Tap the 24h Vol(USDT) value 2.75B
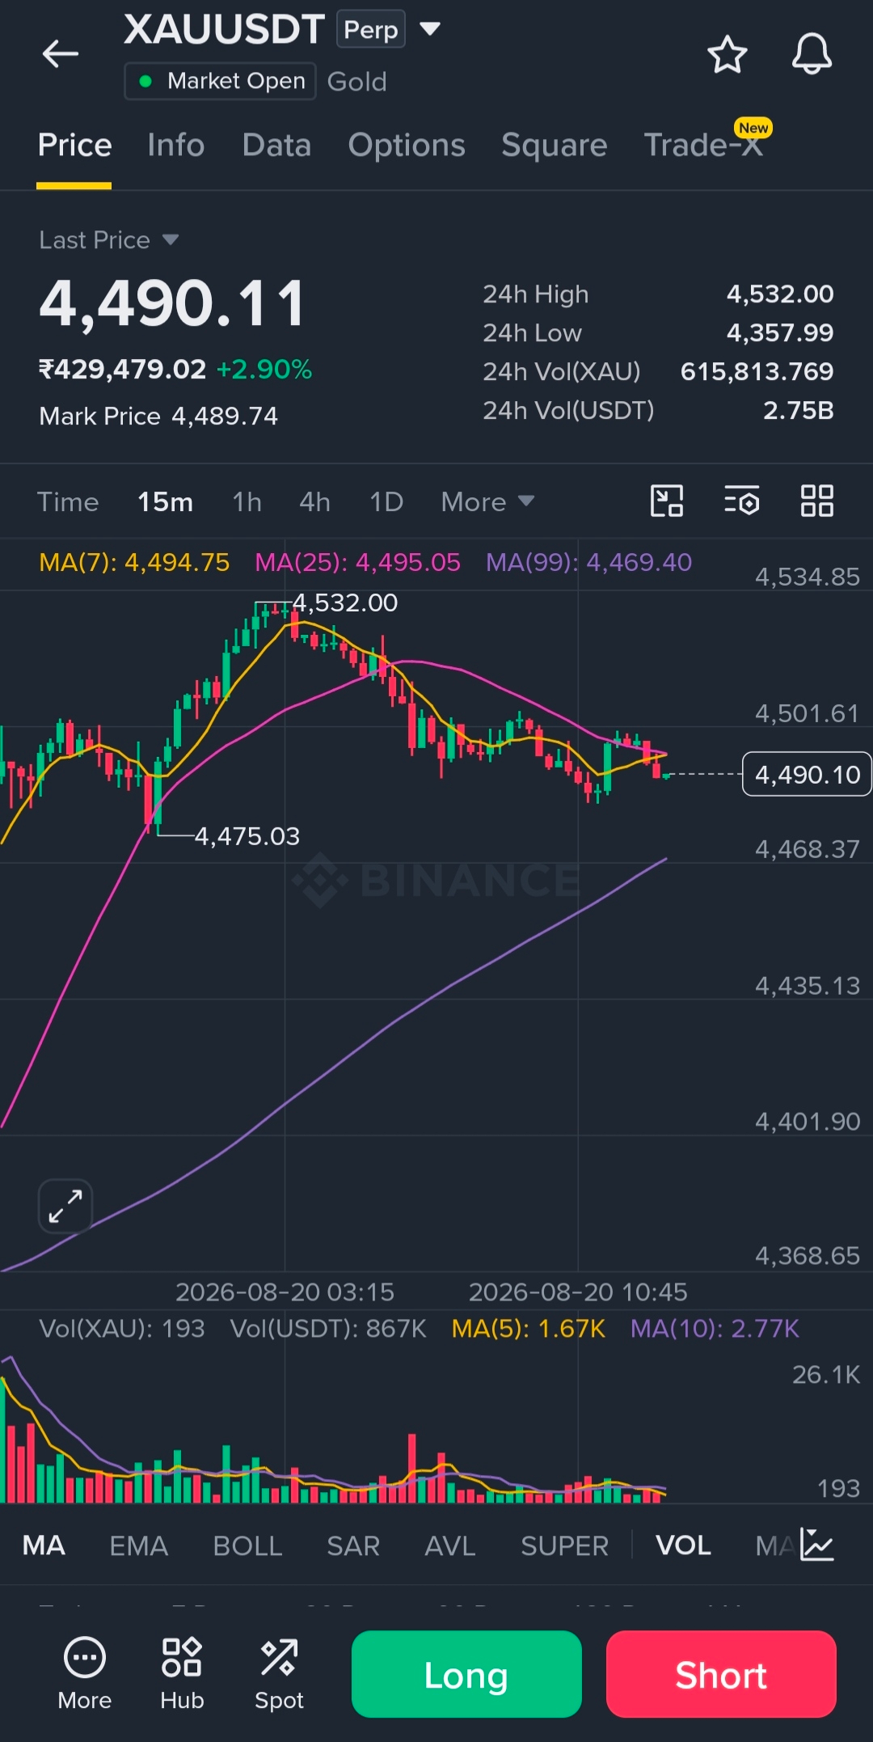 point(799,410)
